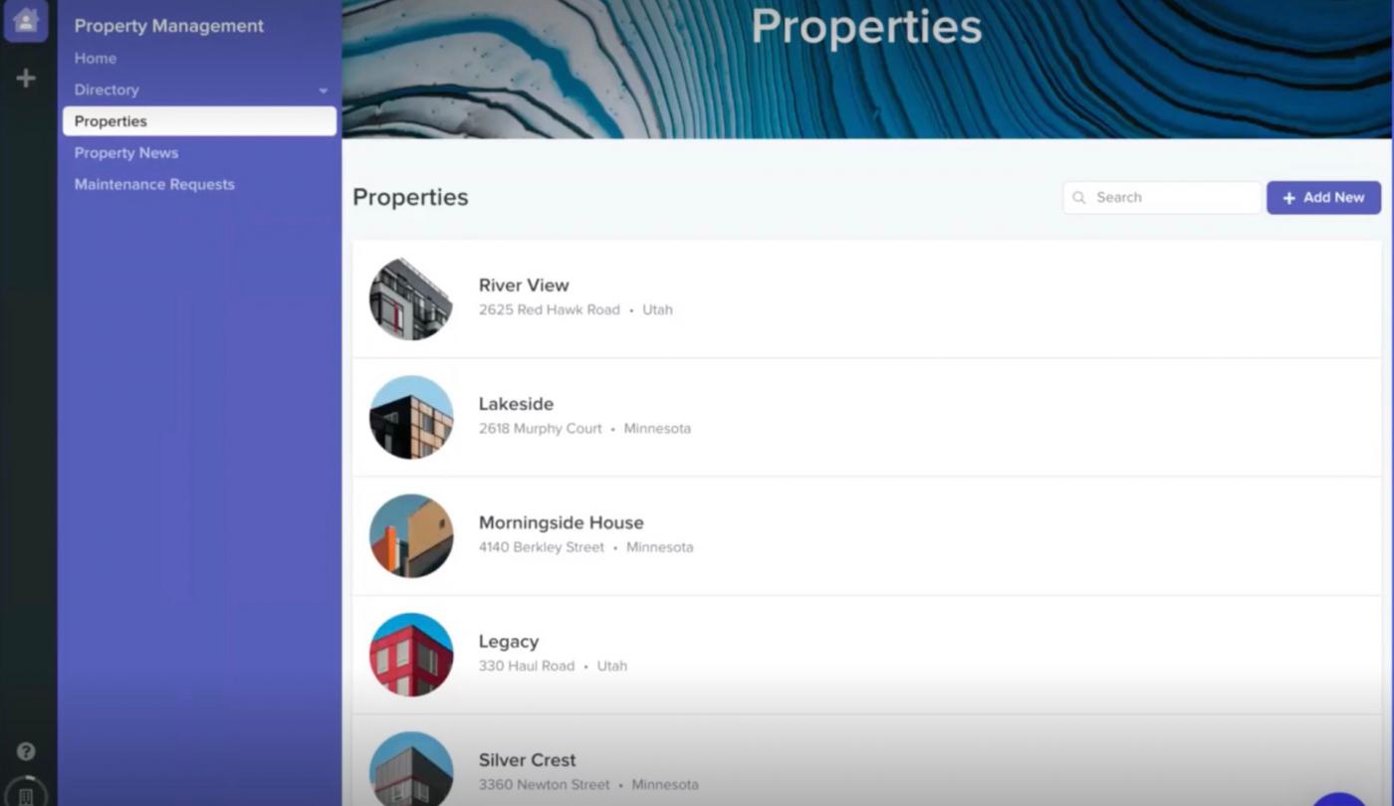This screenshot has width=1394, height=806.
Task: Open the Silver Crest thumbnail
Action: [411, 769]
